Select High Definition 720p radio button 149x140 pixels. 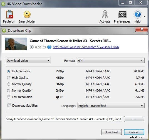coord(9,71)
